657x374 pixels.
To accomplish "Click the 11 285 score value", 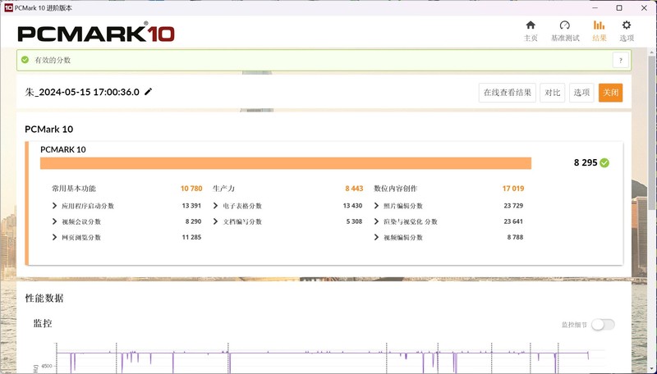I will pos(191,237).
